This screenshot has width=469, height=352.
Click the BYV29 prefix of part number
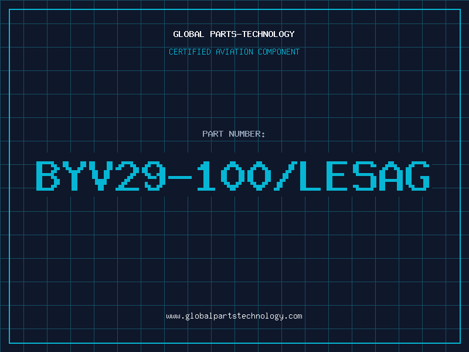tap(101, 176)
